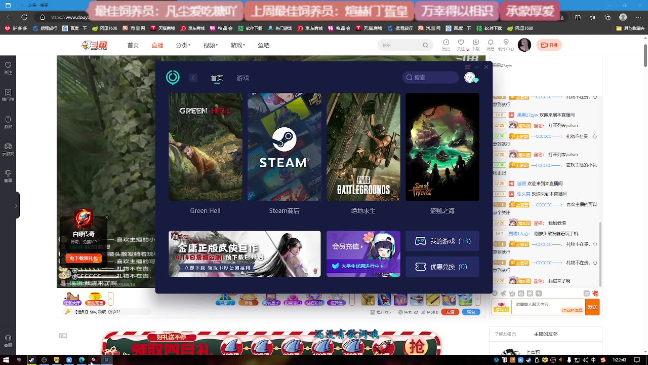The image size is (648, 365).
Task: Open the Sea of Thieves cover
Action: 442,147
